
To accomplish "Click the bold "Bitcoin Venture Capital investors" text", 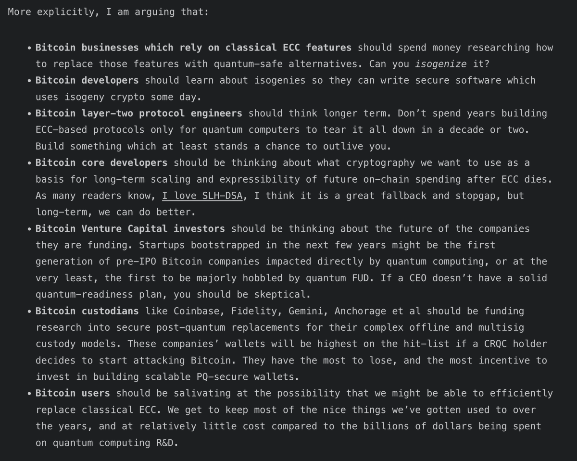I will (x=130, y=229).
